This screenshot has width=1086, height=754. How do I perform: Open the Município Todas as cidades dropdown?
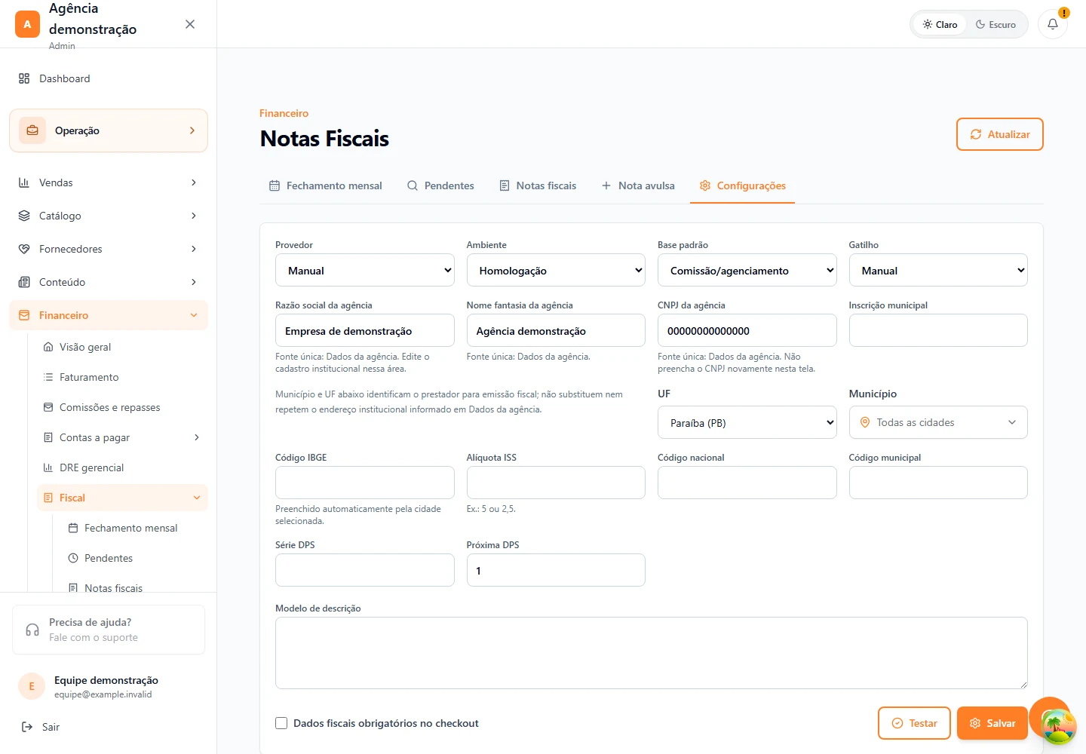tap(938, 422)
